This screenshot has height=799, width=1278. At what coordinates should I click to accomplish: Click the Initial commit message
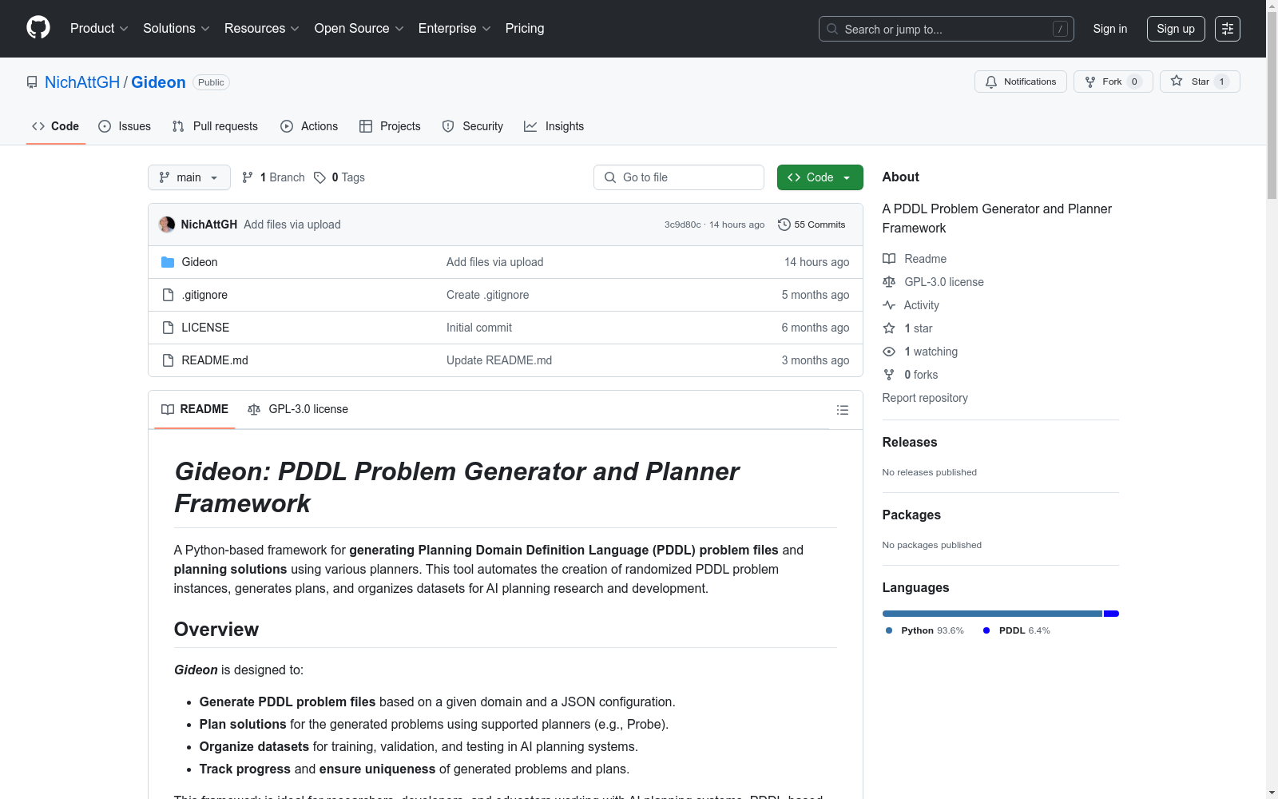coord(479,328)
